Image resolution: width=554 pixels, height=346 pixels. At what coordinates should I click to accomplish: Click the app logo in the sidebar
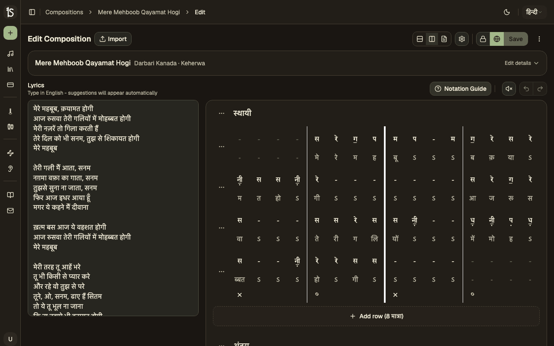(x=10, y=12)
